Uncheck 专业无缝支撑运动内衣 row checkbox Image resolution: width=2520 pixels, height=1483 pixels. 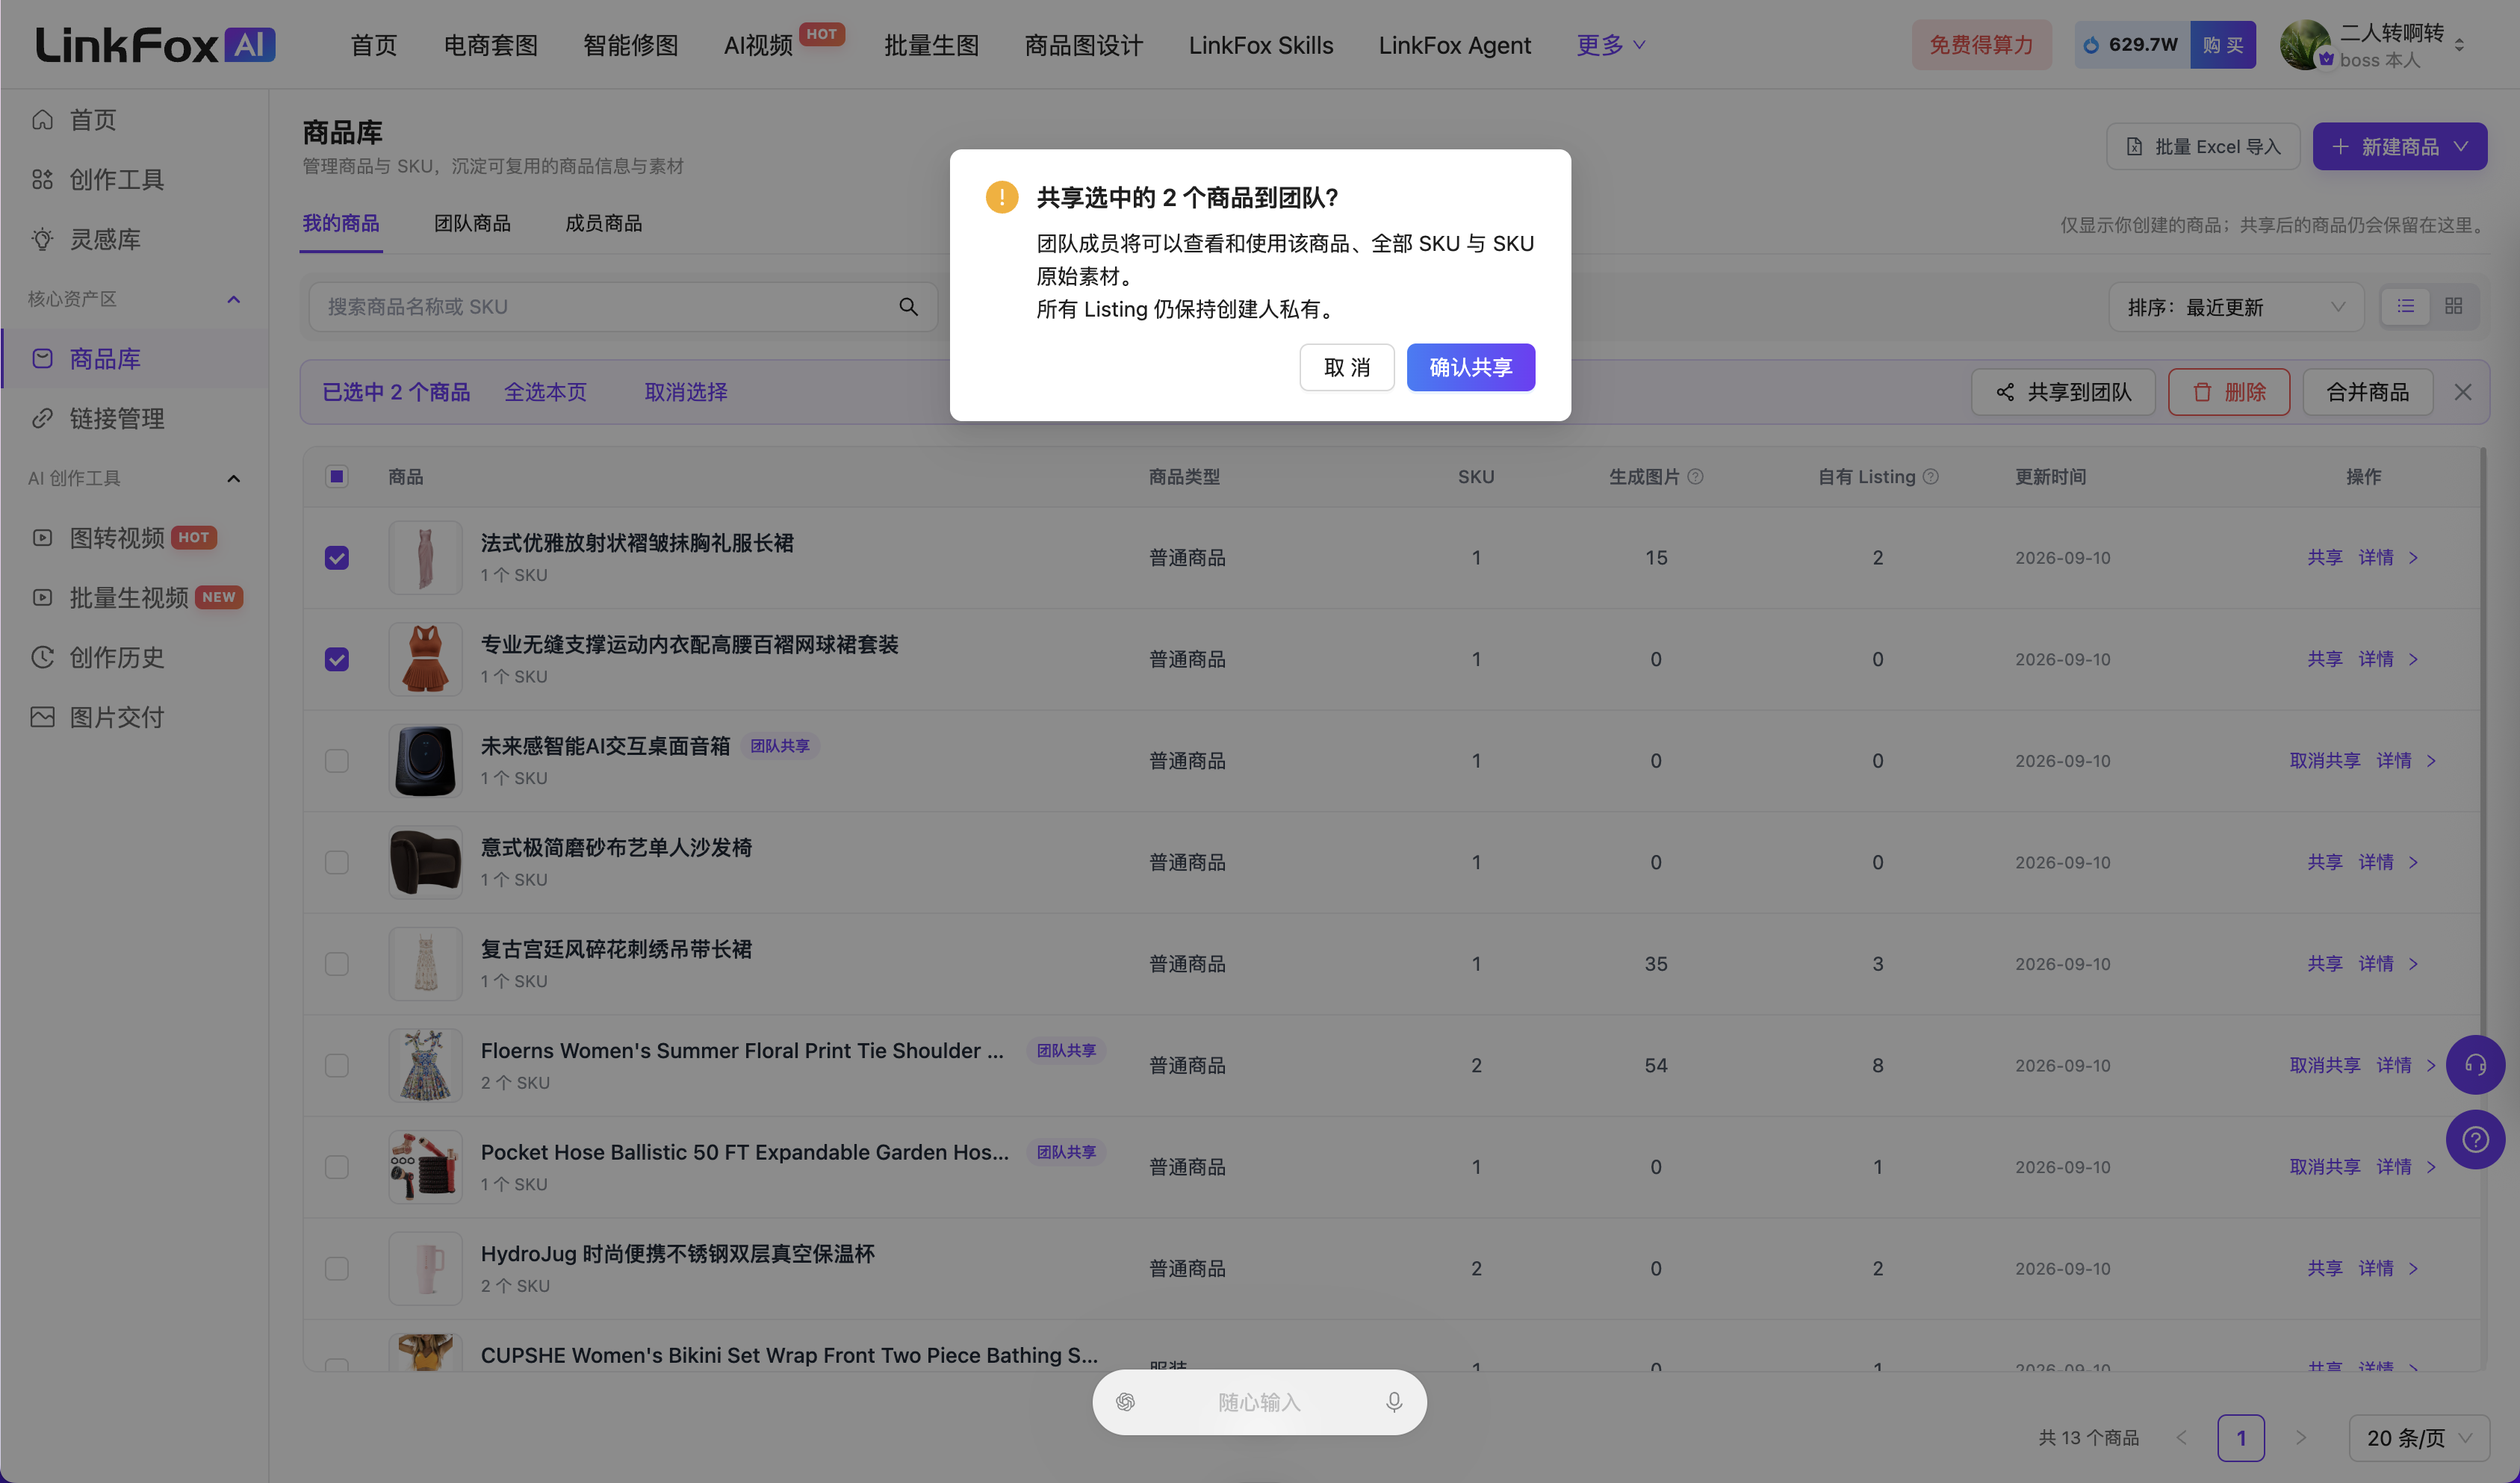337,659
